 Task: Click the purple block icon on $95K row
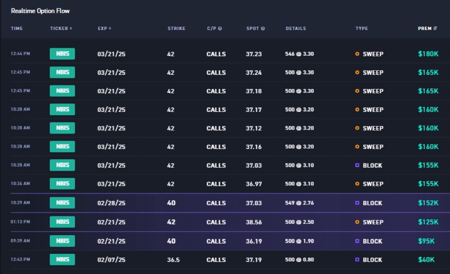(358, 241)
